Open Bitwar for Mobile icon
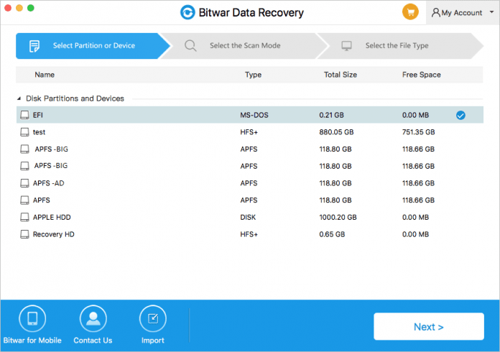 point(33,318)
